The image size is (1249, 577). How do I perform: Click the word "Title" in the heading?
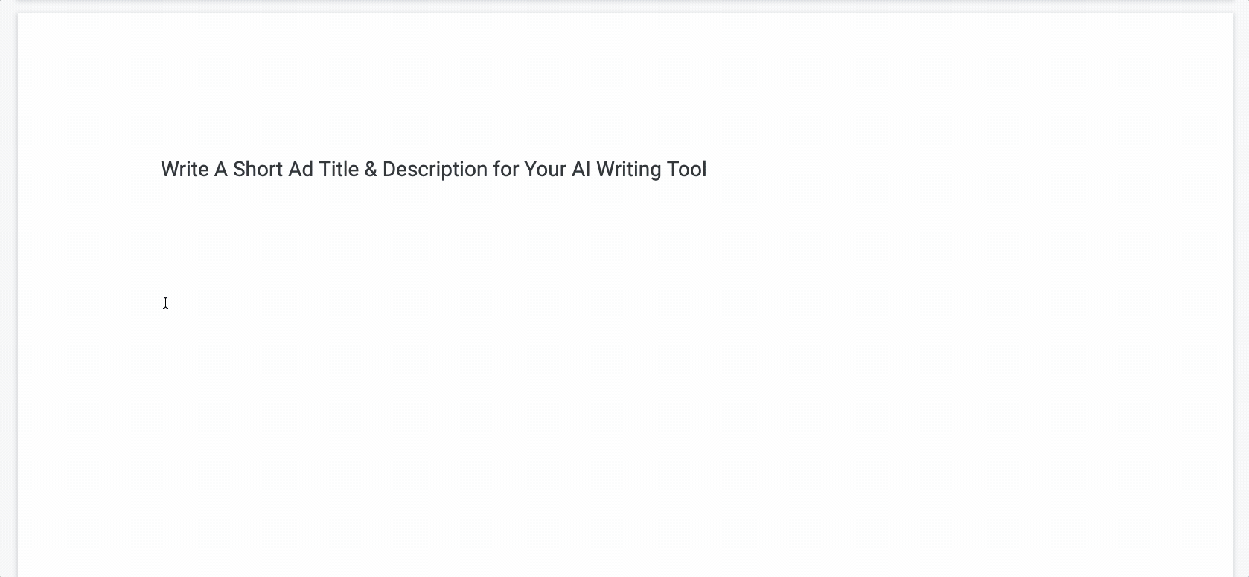point(339,170)
